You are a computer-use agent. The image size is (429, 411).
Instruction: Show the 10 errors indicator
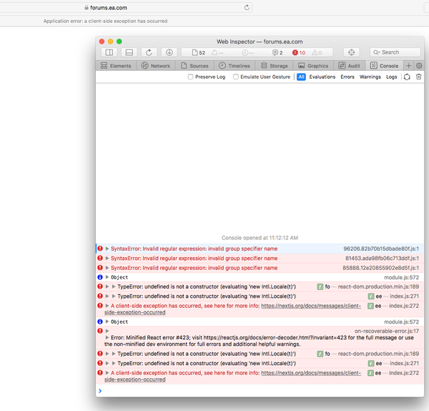pos(299,52)
